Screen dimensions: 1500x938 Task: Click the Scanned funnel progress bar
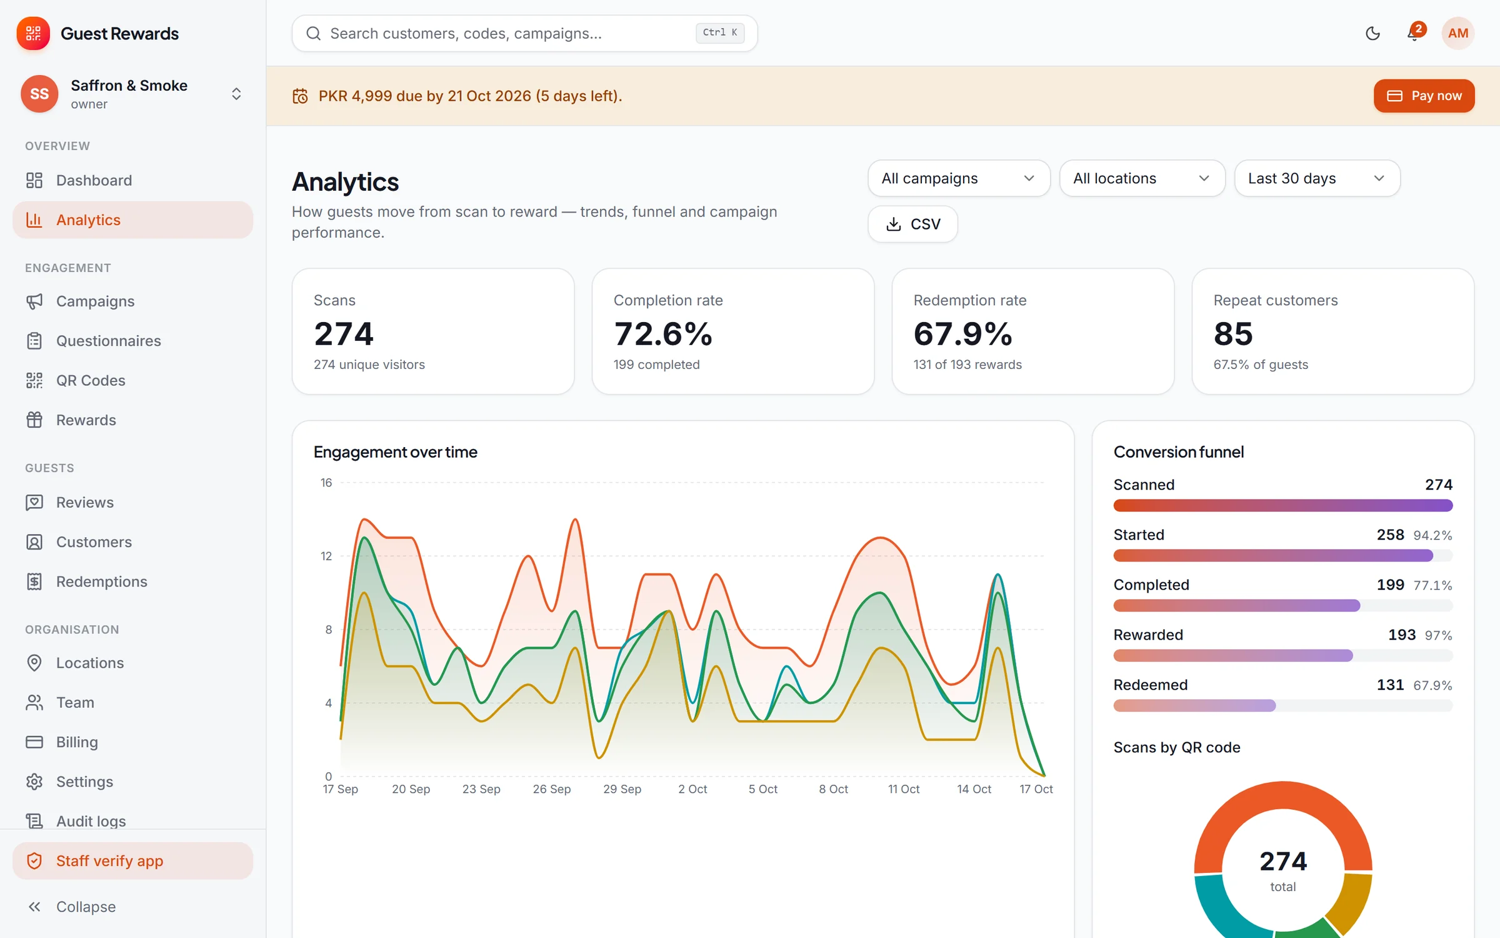[x=1282, y=505]
